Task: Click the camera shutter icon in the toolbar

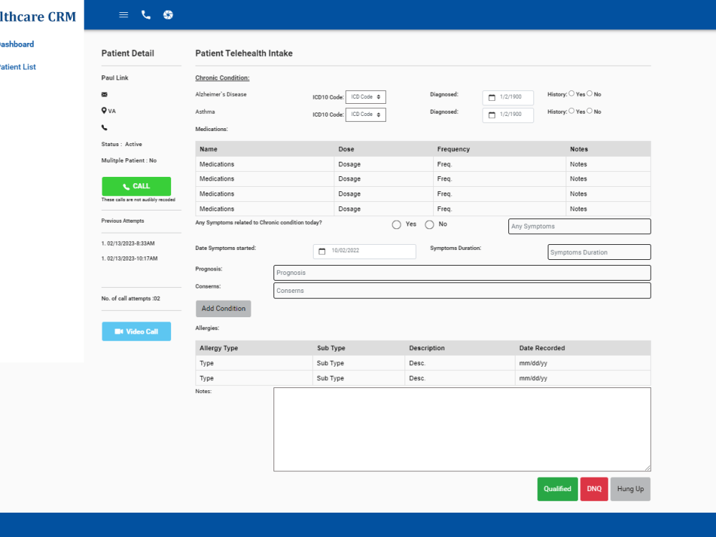Action: [x=168, y=14]
